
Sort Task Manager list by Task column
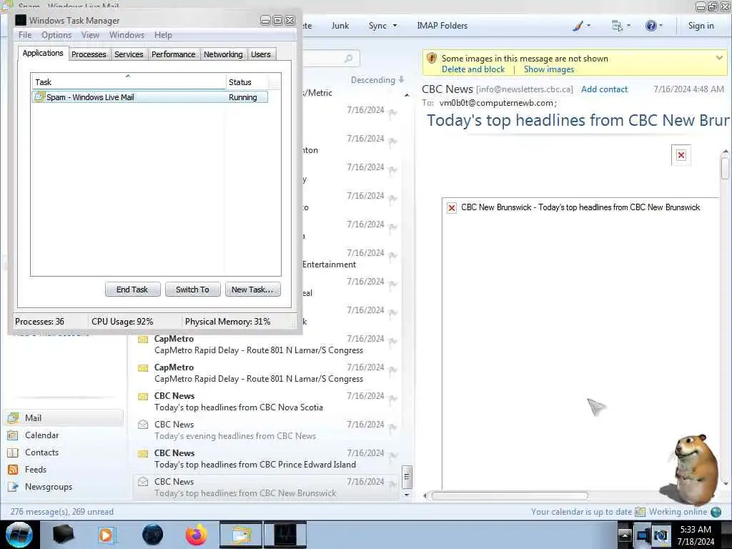click(x=129, y=81)
